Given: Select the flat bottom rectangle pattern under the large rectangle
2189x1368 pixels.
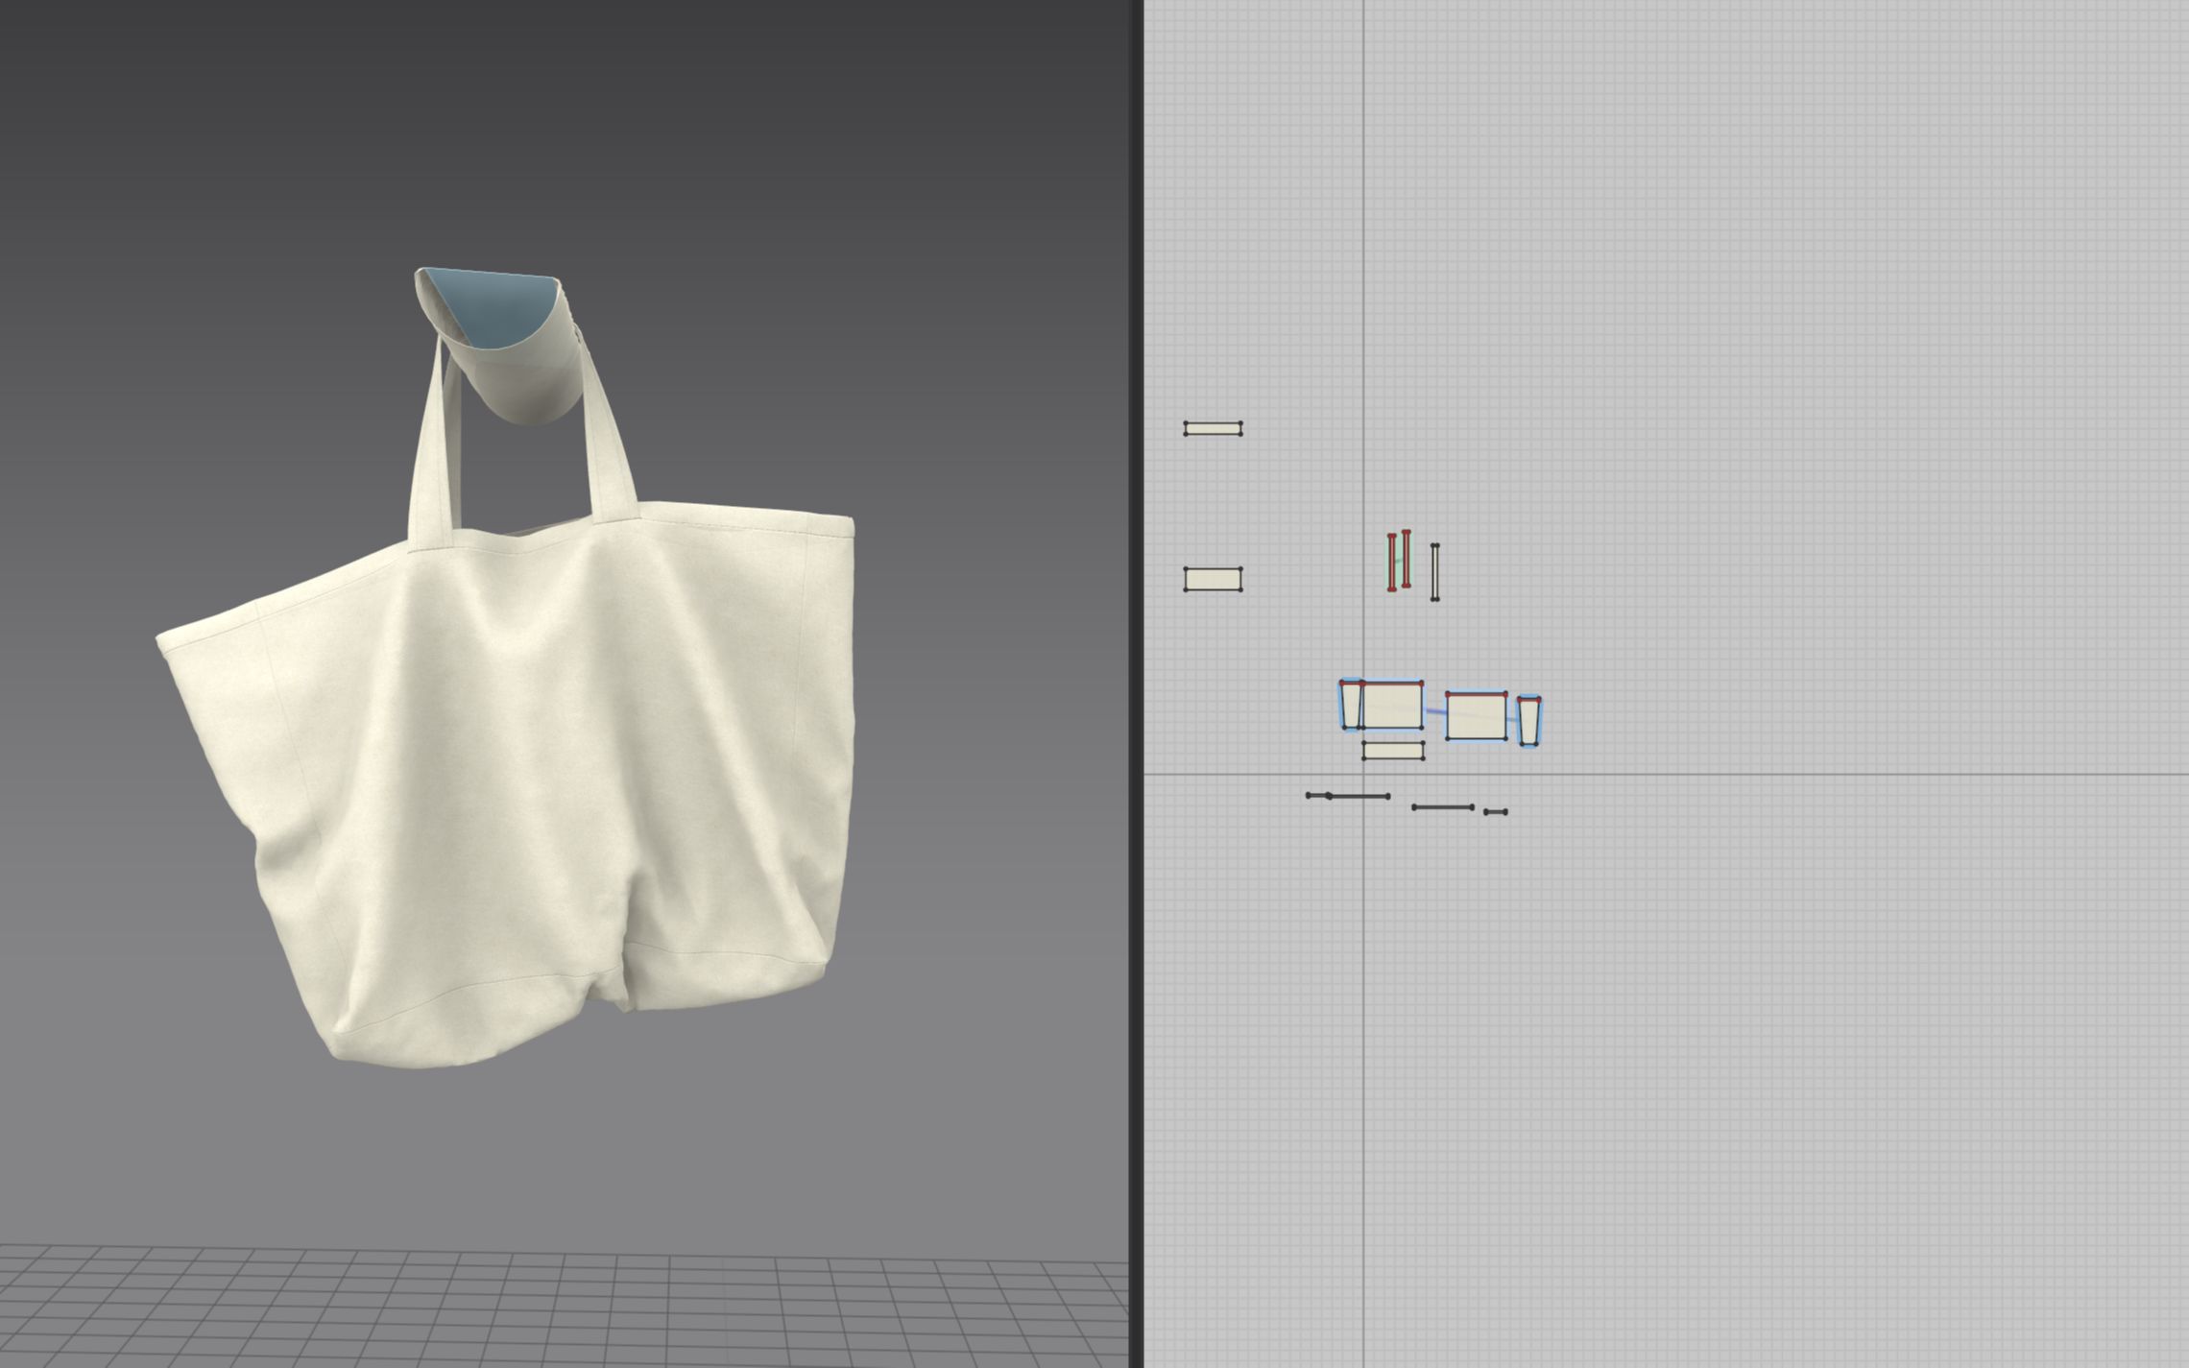Looking at the screenshot, I should tap(1392, 751).
